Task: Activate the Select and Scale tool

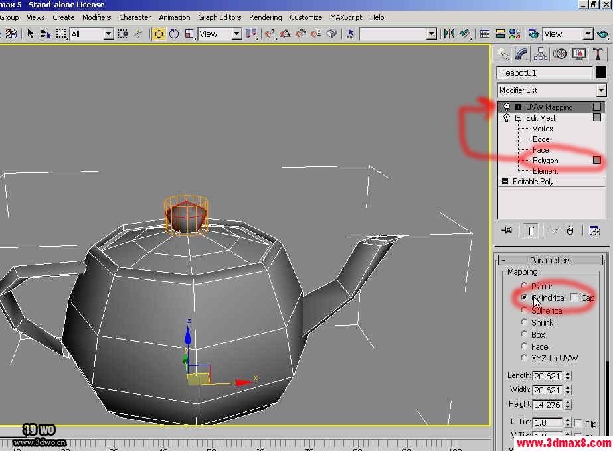Action: [x=189, y=34]
